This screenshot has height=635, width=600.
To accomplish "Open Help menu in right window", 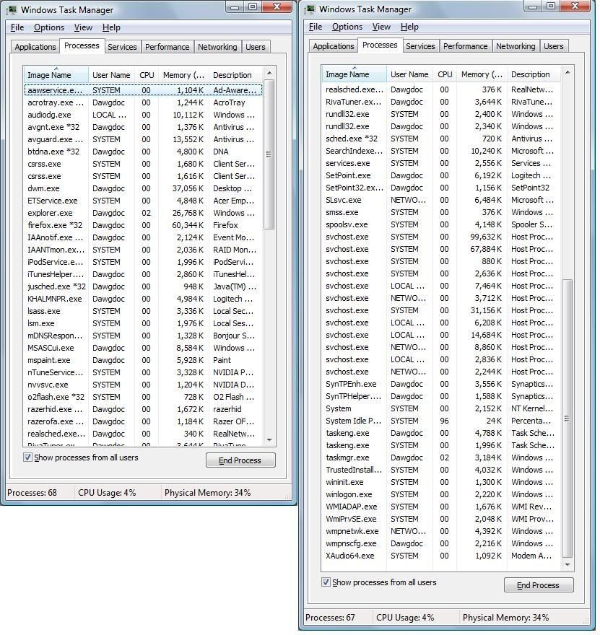I will click(x=409, y=26).
